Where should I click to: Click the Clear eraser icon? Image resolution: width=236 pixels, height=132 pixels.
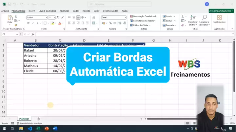pos(183,25)
